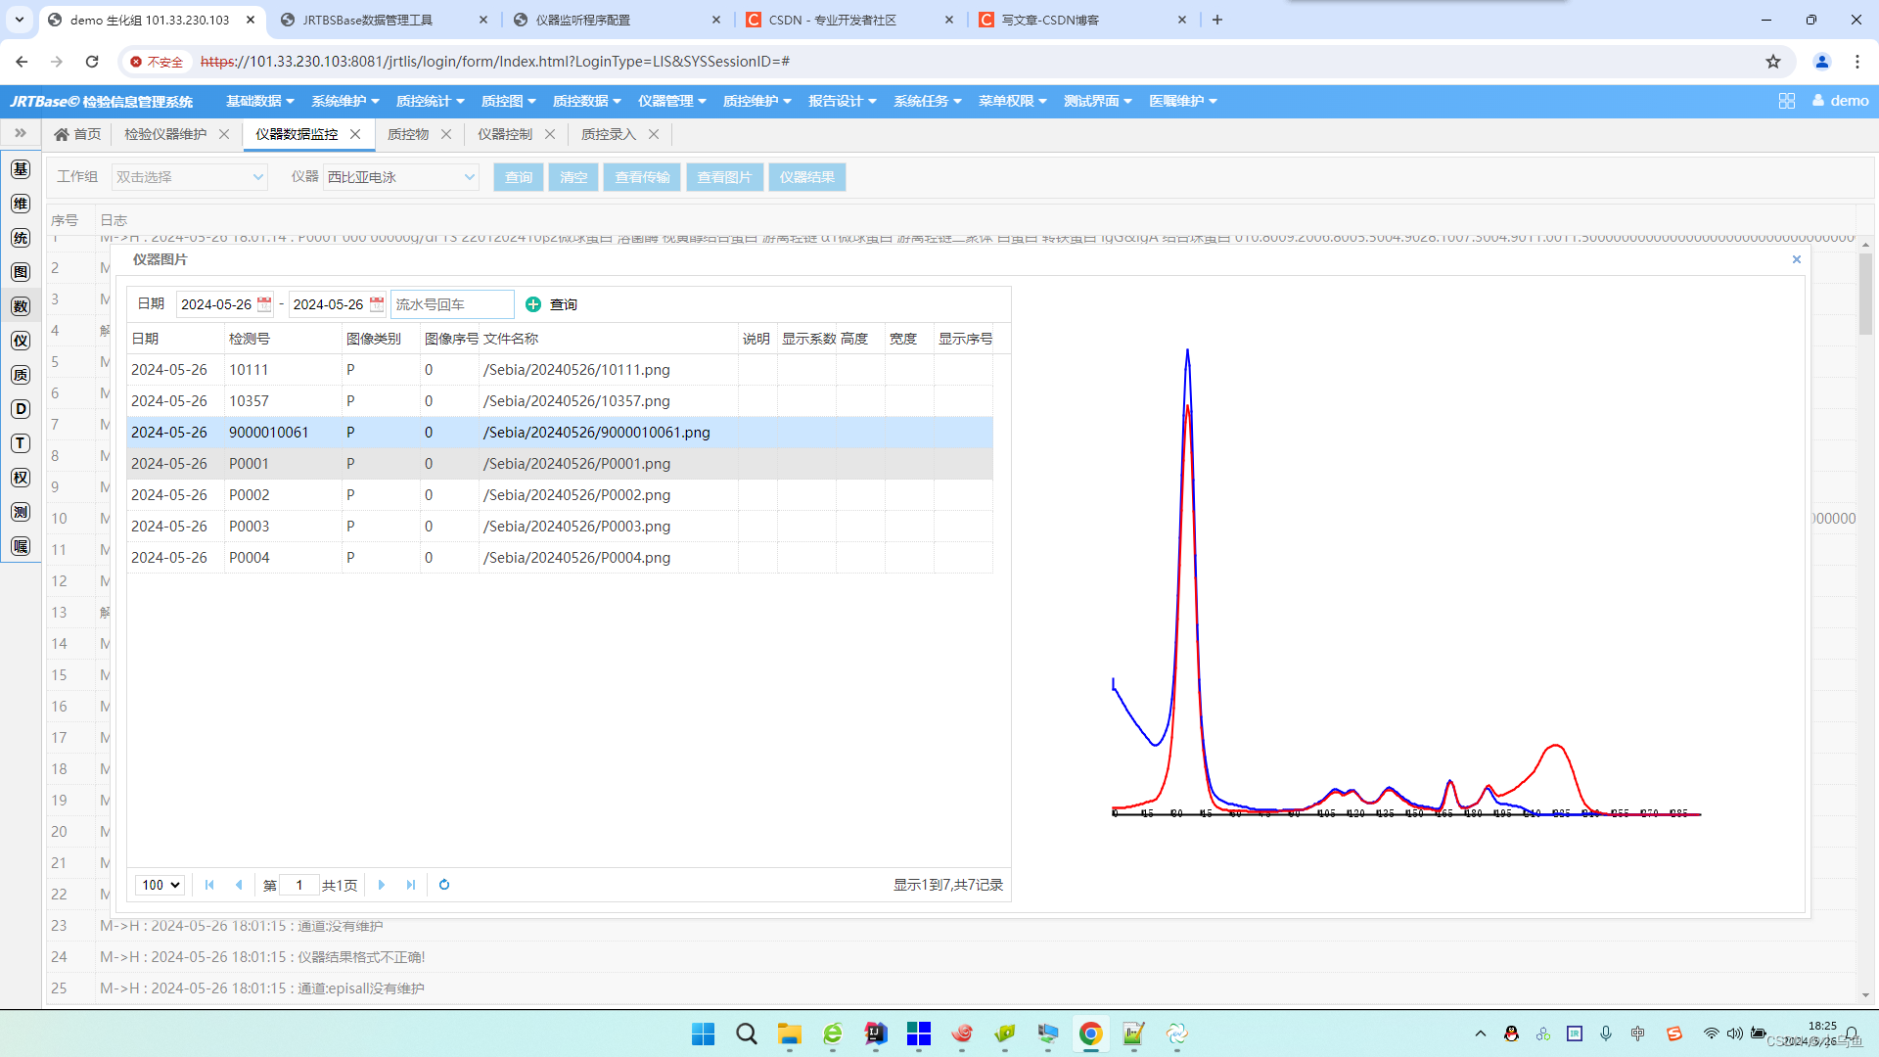Viewport: 1879px width, 1057px height.
Task: Click the 清空 button
Action: coord(573,177)
